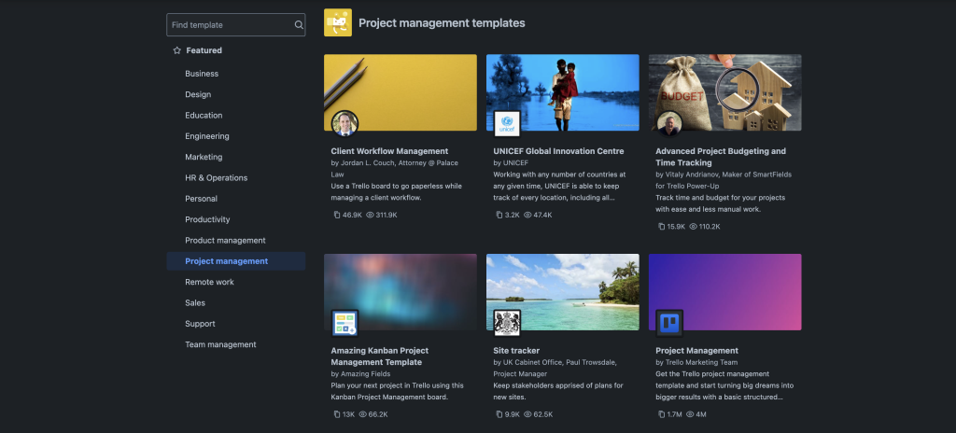Screen dimensions: 956x433
Task: Click eye views icon beside 4M
Action: coord(690,414)
